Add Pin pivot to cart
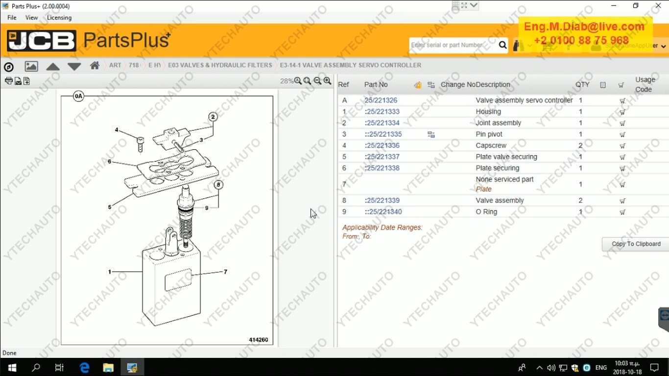The image size is (669, 376). click(x=622, y=135)
